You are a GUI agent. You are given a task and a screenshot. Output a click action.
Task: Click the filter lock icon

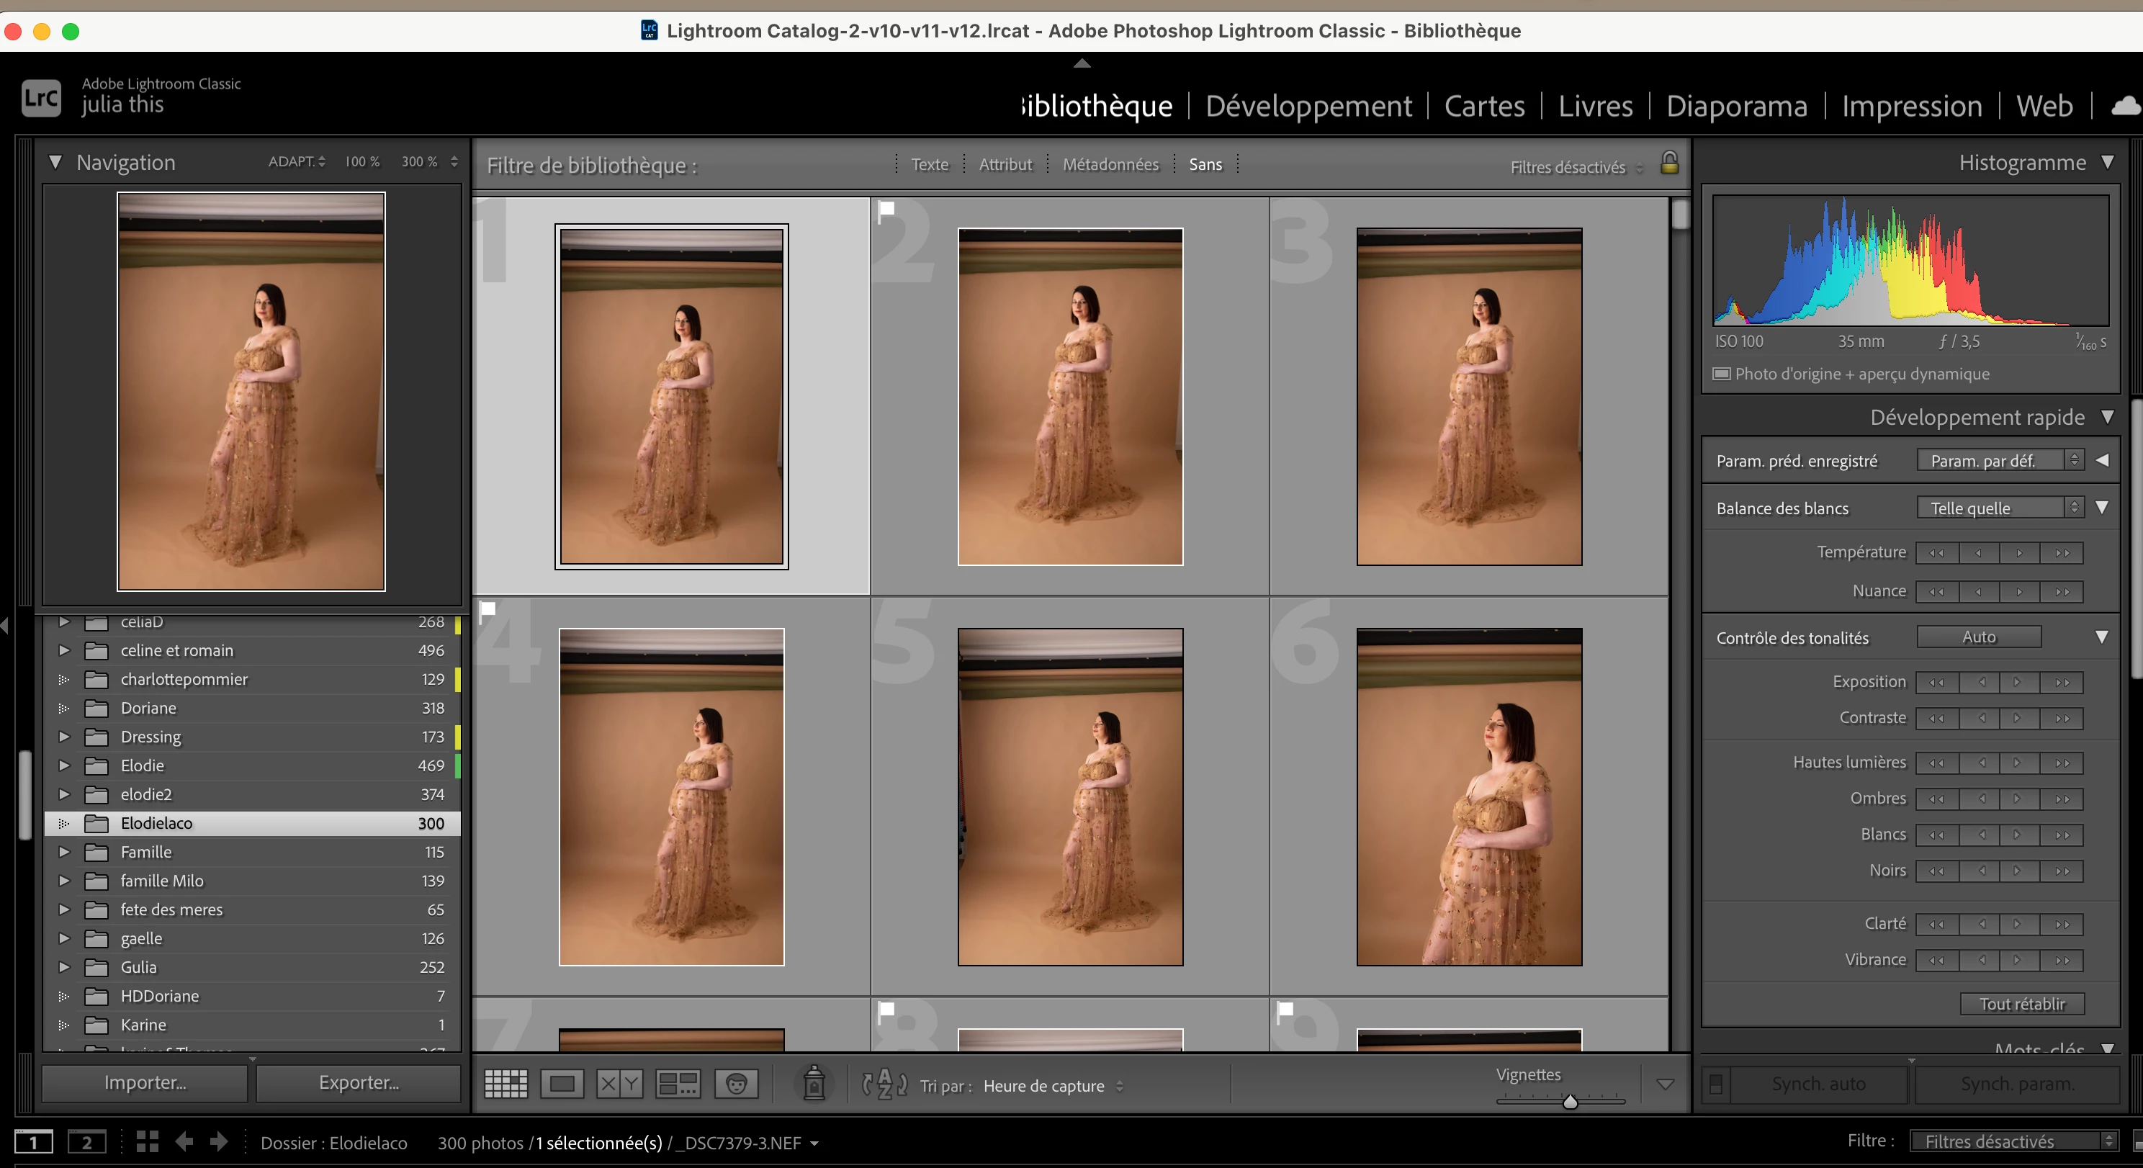[x=1668, y=163]
